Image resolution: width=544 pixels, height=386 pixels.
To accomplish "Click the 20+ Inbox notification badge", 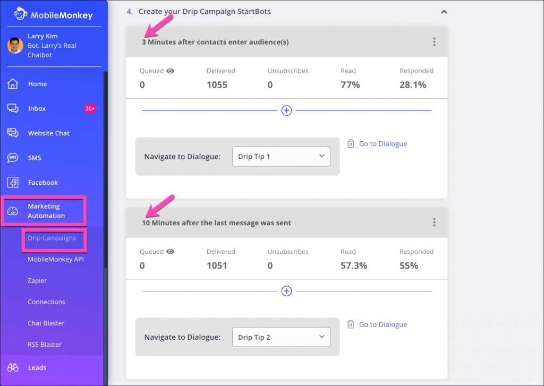I will 90,108.
